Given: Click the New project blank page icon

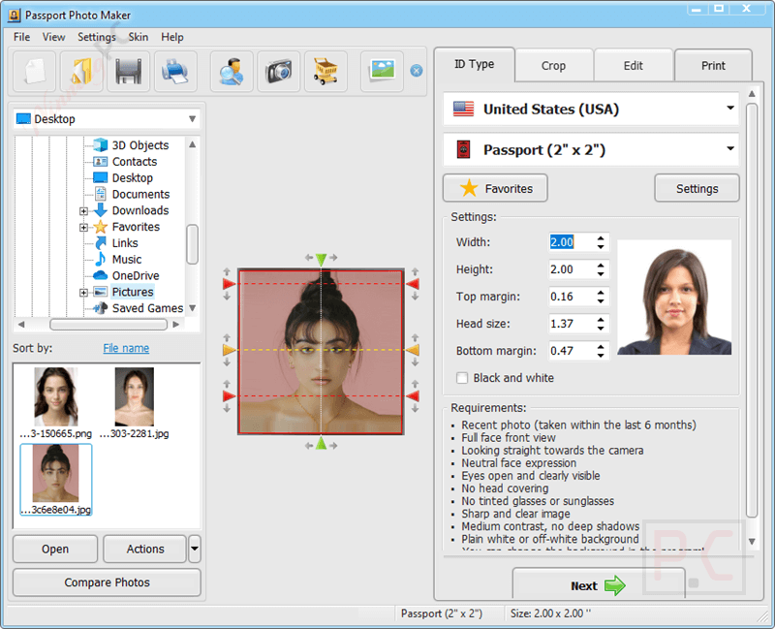Looking at the screenshot, I should click(x=34, y=72).
